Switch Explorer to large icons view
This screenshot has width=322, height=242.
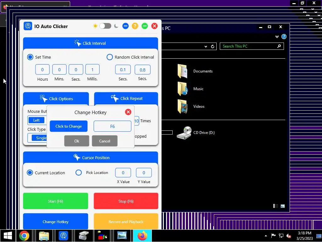coord(283,206)
